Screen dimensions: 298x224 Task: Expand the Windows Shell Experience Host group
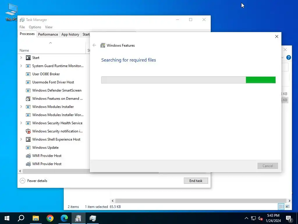click(x=21, y=139)
